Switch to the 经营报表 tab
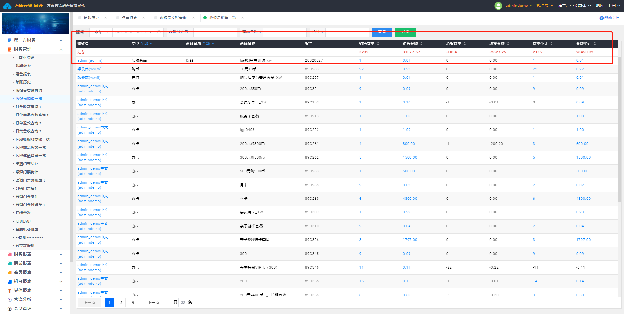Screen dimensions: 624x314 (x=129, y=18)
